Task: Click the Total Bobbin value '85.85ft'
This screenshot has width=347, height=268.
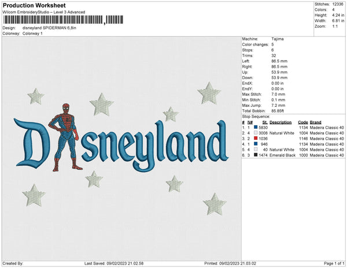Action: tap(278, 111)
